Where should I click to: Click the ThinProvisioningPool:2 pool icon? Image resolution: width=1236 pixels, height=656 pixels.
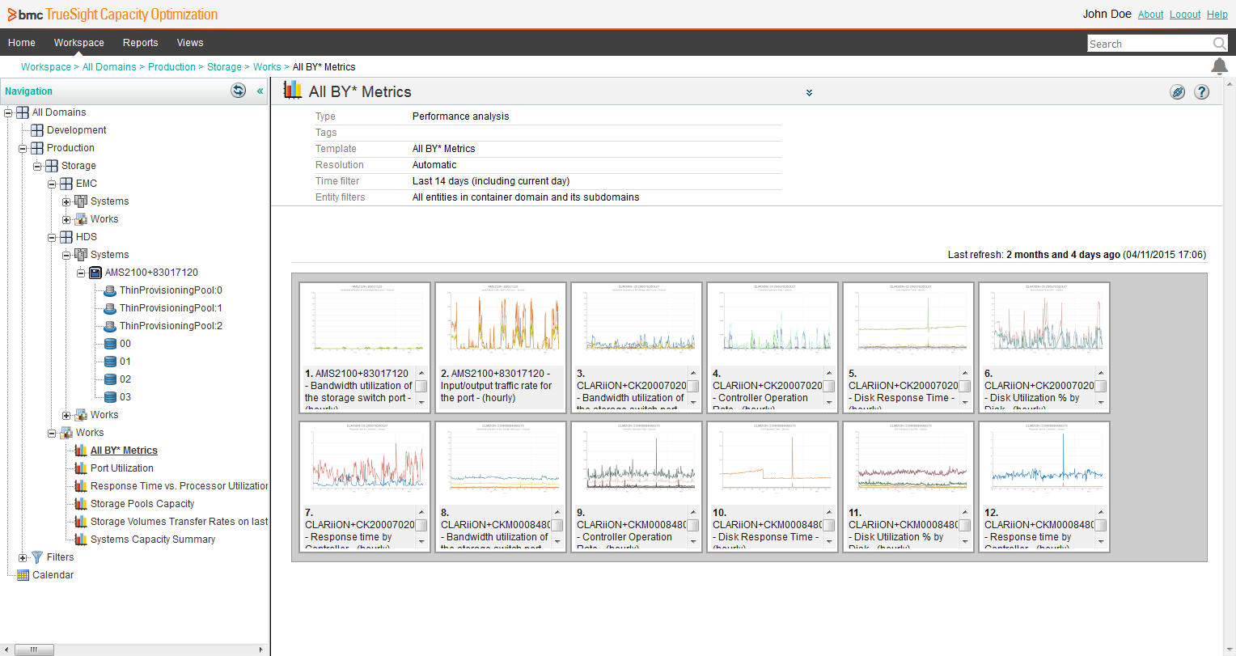tap(110, 326)
